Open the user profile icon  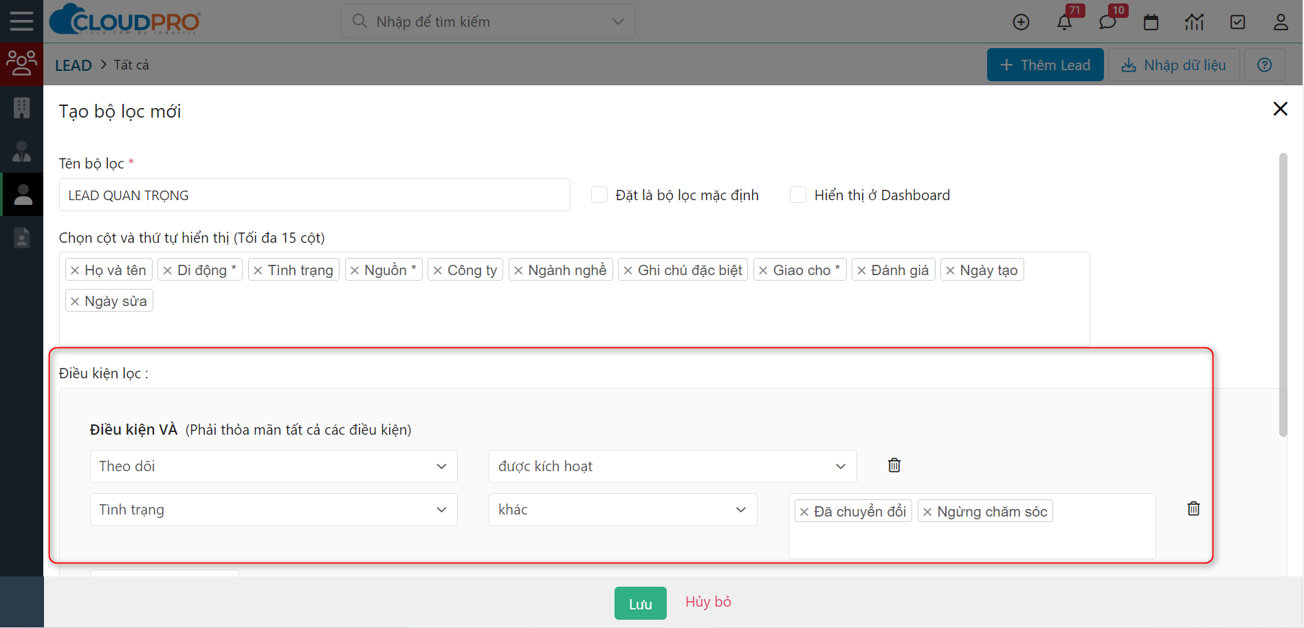point(1281,22)
